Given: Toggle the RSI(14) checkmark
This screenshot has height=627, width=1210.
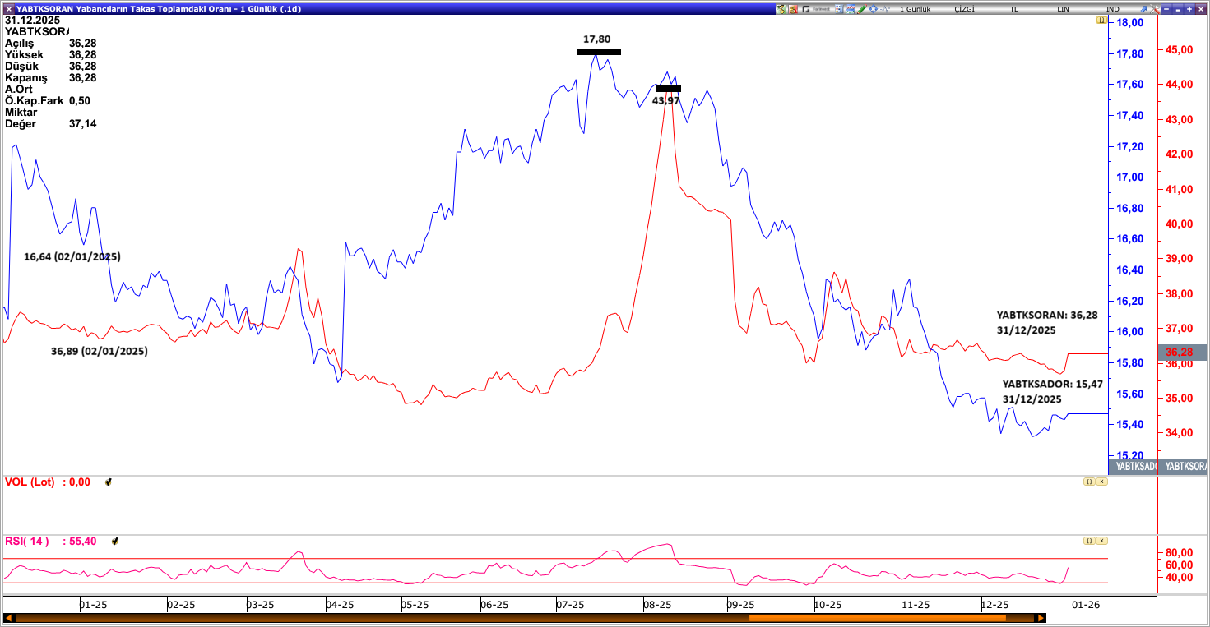Looking at the screenshot, I should point(115,542).
